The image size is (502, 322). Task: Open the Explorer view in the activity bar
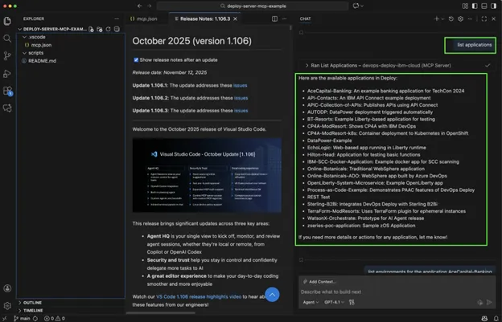7,21
